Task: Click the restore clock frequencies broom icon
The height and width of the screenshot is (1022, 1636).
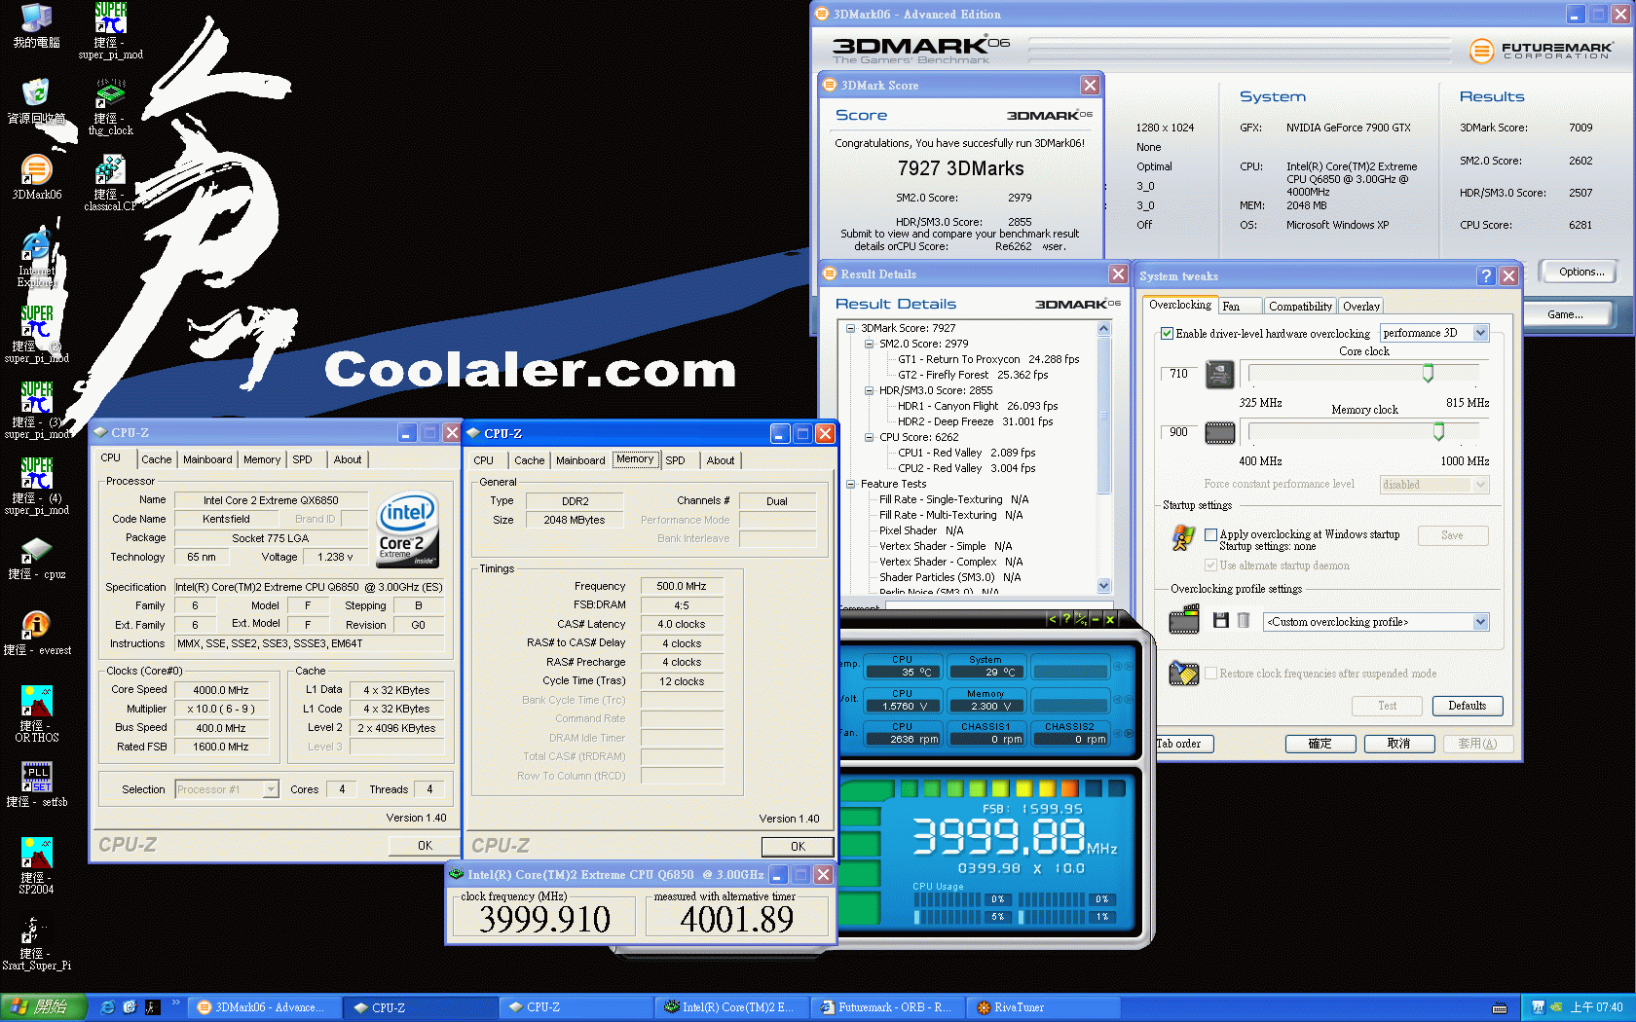Action: click(x=1184, y=673)
